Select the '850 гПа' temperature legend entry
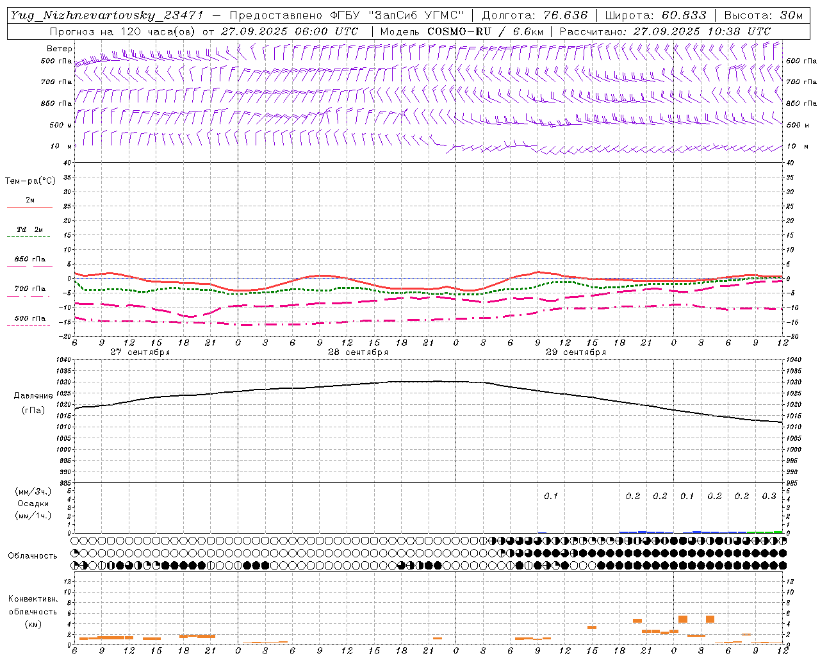Viewport: 820px width, 656px height. click(x=29, y=259)
